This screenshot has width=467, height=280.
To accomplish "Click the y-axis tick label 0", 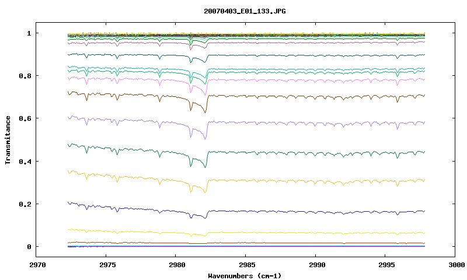I will (x=29, y=247).
